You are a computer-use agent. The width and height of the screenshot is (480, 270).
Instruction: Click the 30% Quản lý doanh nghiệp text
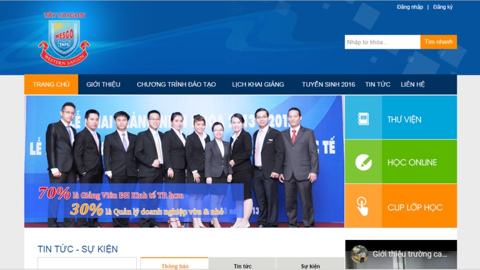[147, 210]
